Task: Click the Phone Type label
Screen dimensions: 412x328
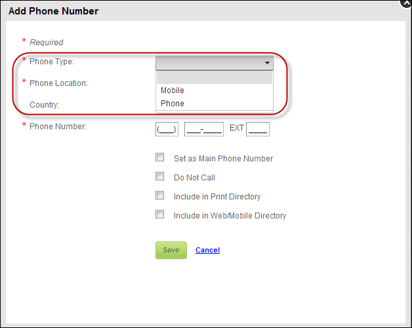Action: pos(52,62)
